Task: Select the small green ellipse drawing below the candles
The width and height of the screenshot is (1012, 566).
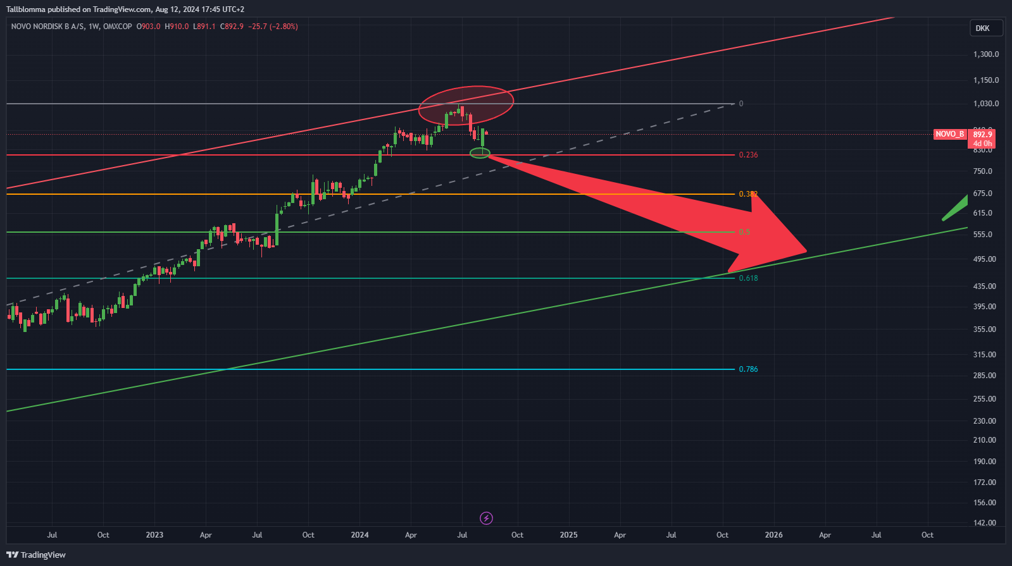Action: [480, 153]
